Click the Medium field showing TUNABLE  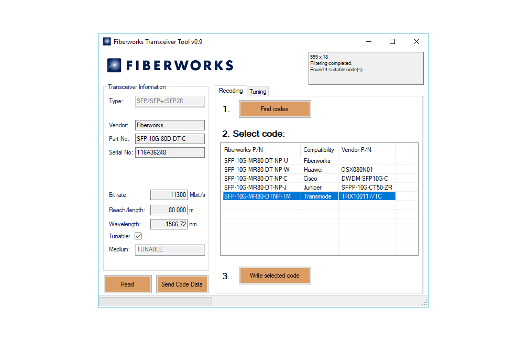click(170, 250)
